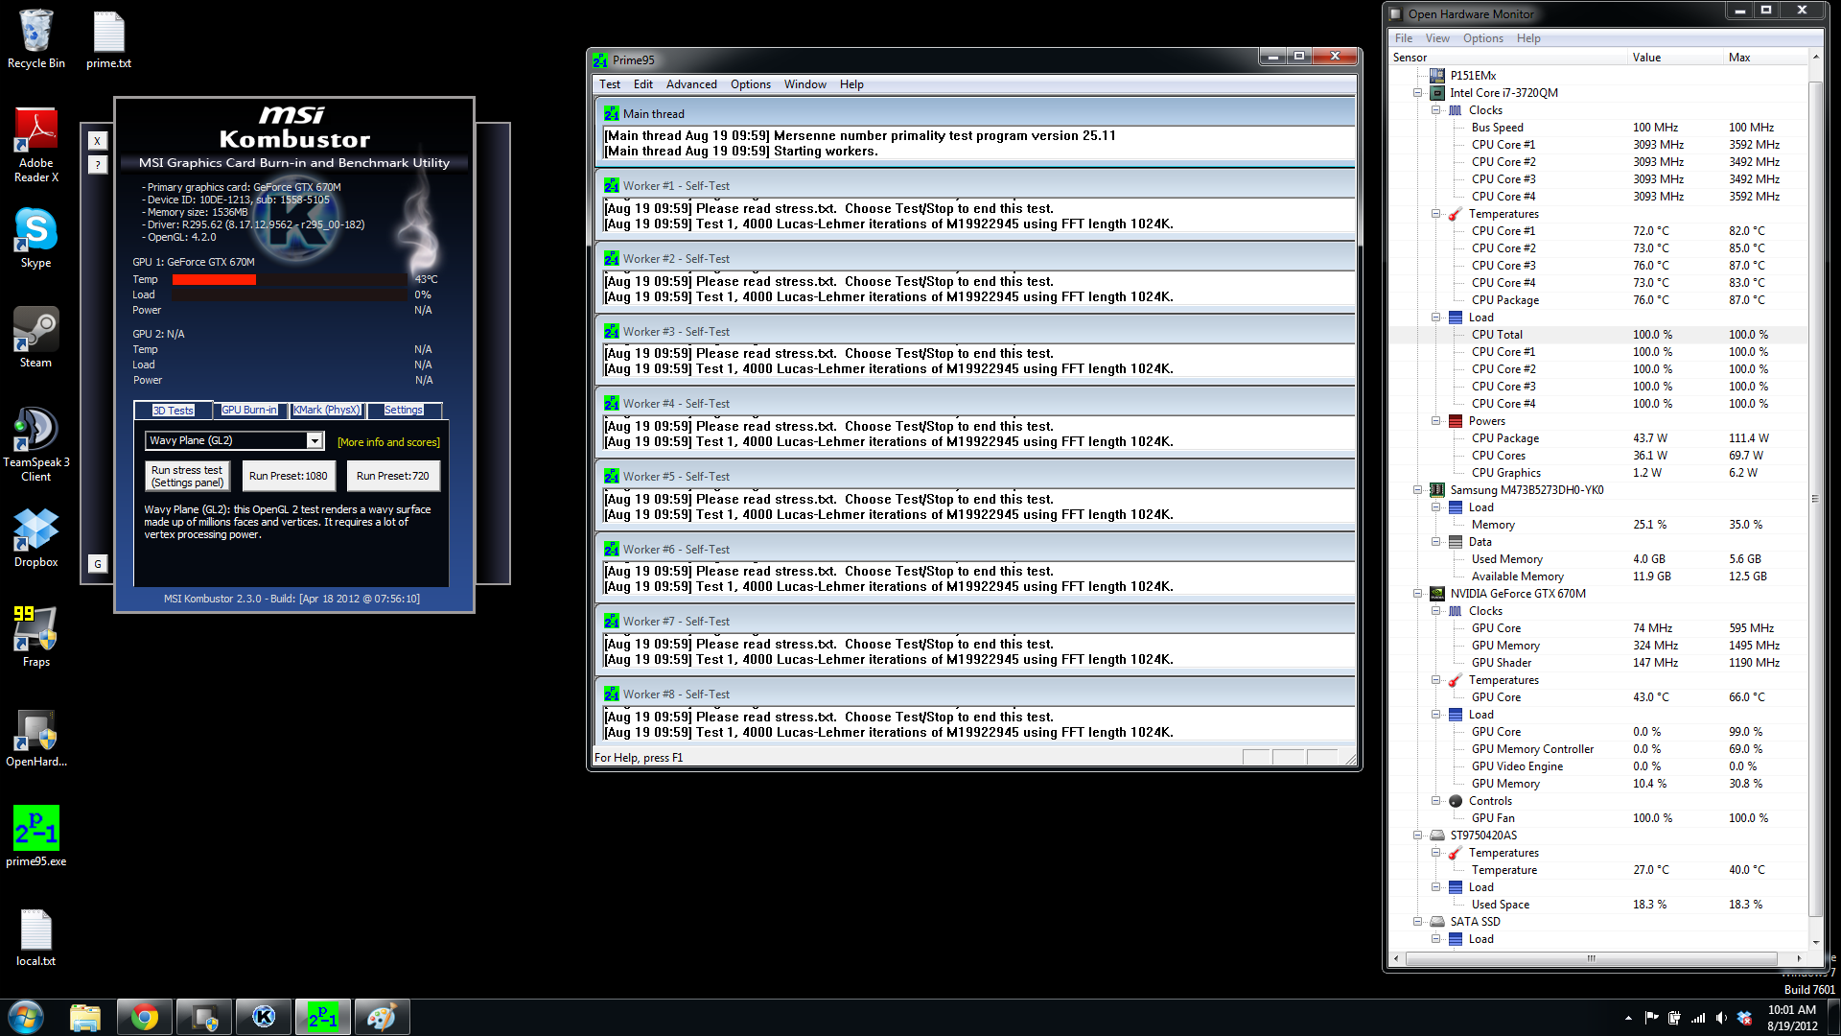Switch to Kombustor 3D Tests tab
Viewport: 1841px width, 1036px height.
pos(174,411)
